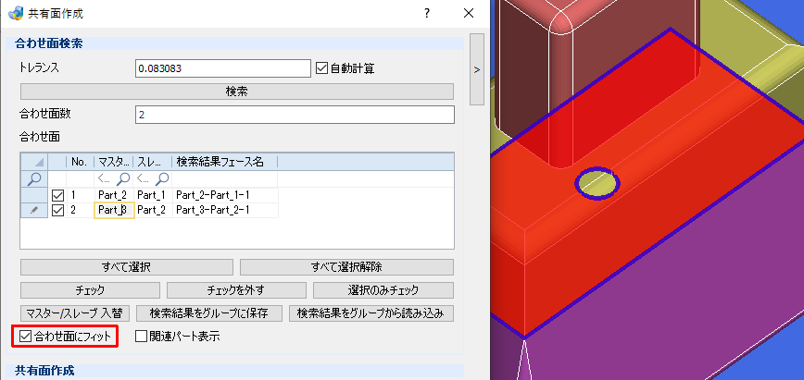The width and height of the screenshot is (804, 380).
Task: Toggle the 自動計算 checkbox
Action: [x=321, y=68]
